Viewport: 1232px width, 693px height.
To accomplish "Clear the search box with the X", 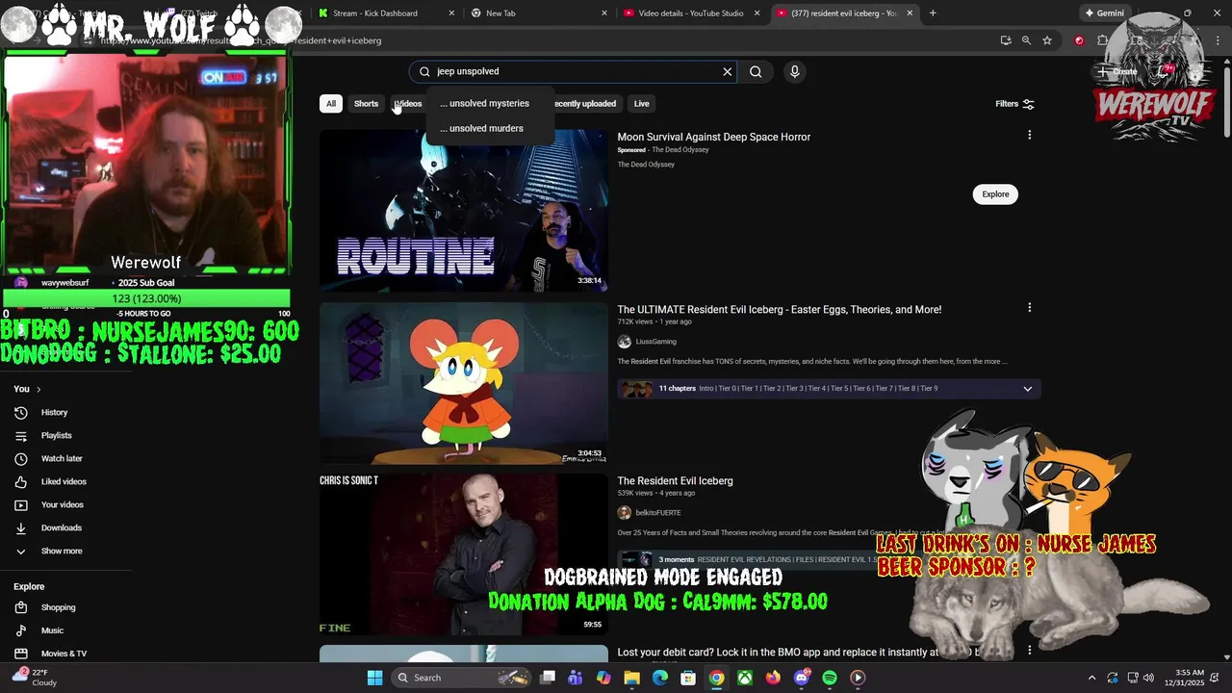I will click(727, 71).
